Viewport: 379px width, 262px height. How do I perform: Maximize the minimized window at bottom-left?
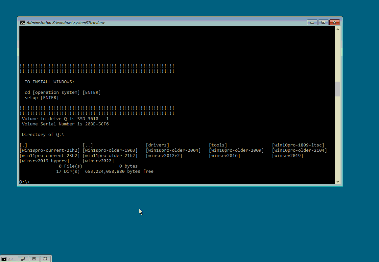point(34,259)
